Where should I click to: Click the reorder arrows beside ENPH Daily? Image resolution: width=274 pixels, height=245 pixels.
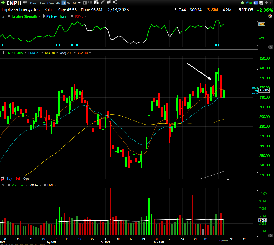click(4, 53)
